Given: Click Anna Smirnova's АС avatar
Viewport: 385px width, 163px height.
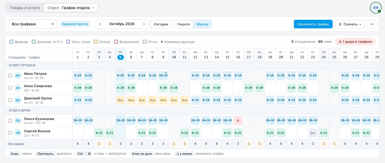Looking at the screenshot, I should (18, 88).
